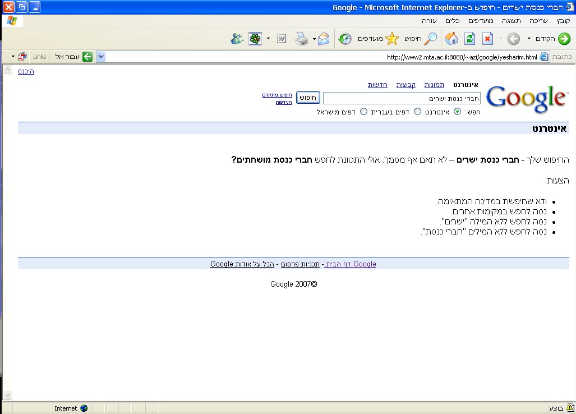The image size is (576, 414).
Task: Click suggested search חברי כנסת מושחתים
Action: point(272,160)
